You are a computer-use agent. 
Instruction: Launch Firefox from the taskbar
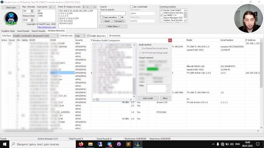pos(81,144)
